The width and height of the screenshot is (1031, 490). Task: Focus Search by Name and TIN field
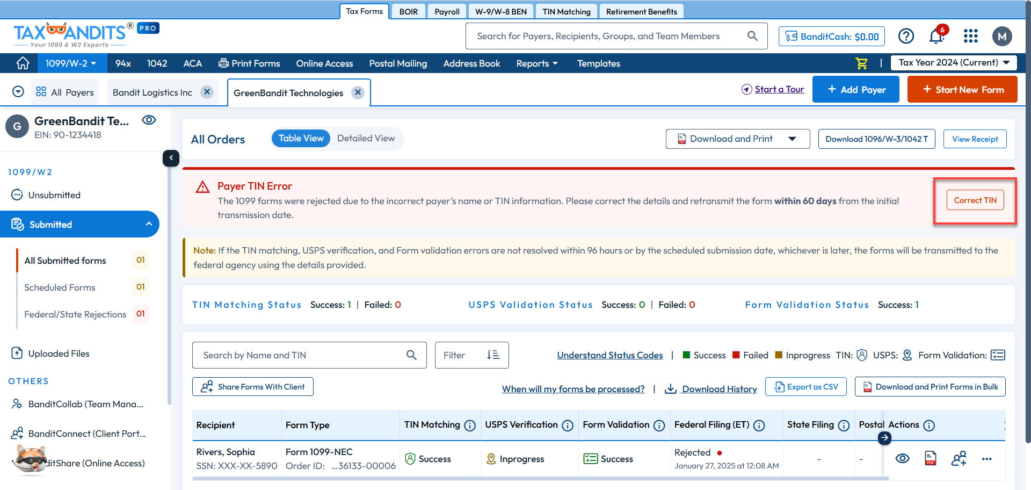click(x=309, y=355)
